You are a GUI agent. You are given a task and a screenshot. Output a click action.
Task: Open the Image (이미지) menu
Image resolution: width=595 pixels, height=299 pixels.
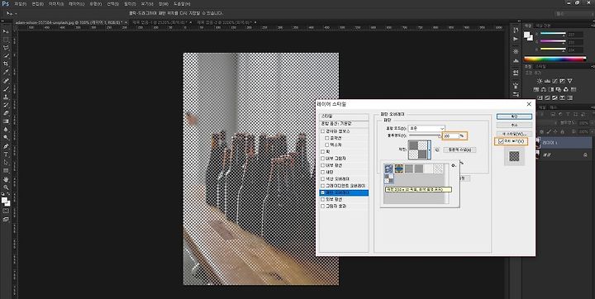click(55, 4)
